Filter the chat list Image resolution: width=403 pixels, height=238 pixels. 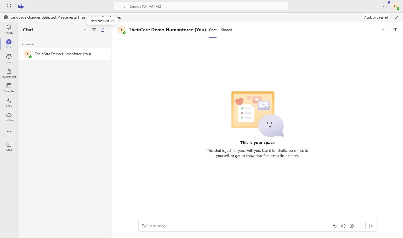pyautogui.click(x=94, y=30)
